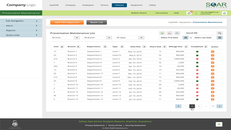The height and width of the screenshot is (130, 231).
Task: Print the preventative maintenance list
Action: point(177,33)
